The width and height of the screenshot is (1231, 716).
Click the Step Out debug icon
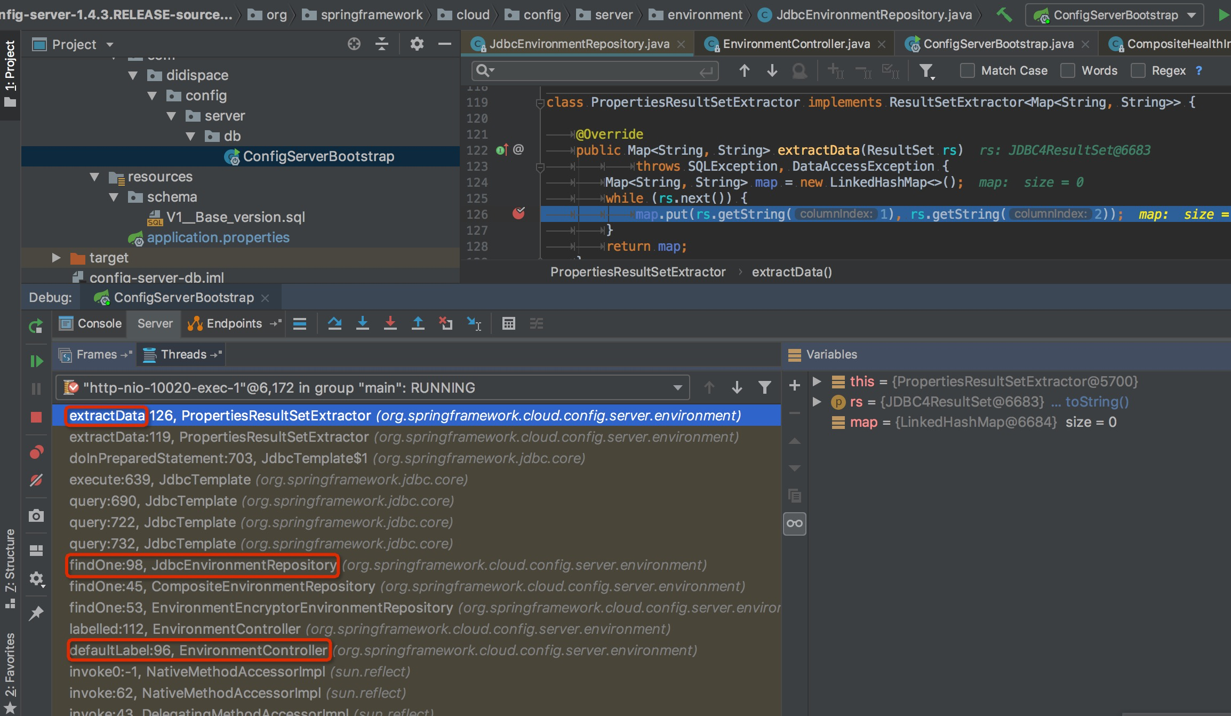(418, 323)
